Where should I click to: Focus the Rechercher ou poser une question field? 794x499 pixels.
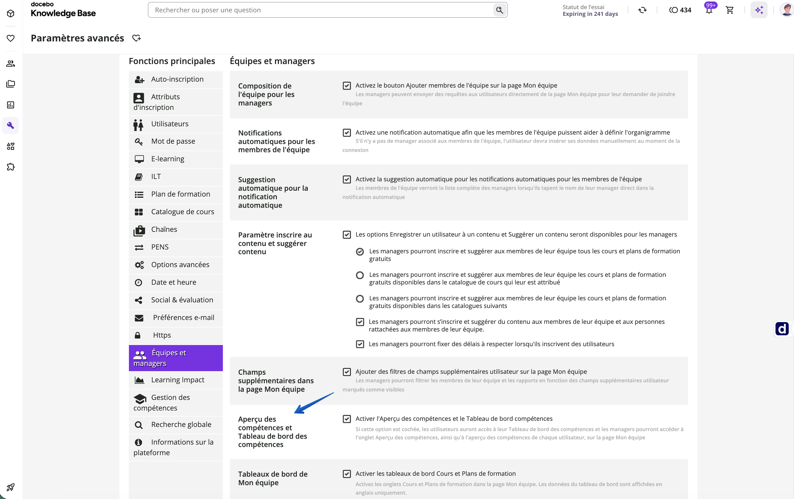tap(323, 10)
